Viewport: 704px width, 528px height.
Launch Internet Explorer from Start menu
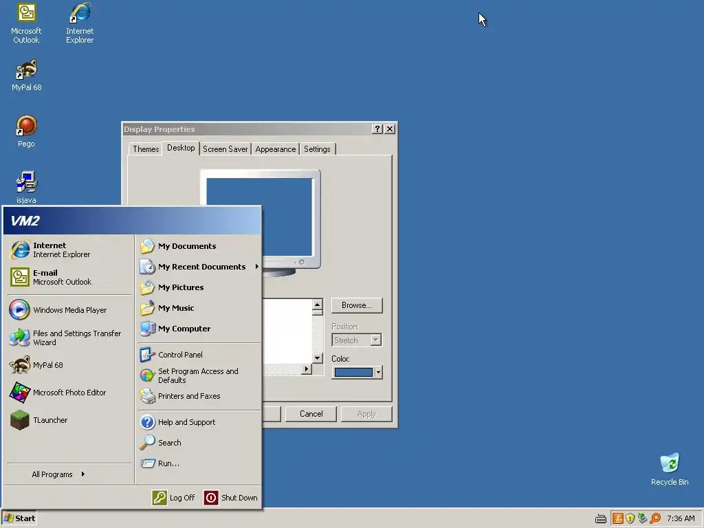[69, 250]
